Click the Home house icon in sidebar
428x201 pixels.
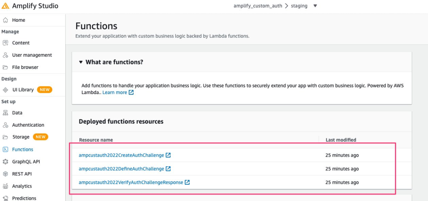point(5,20)
